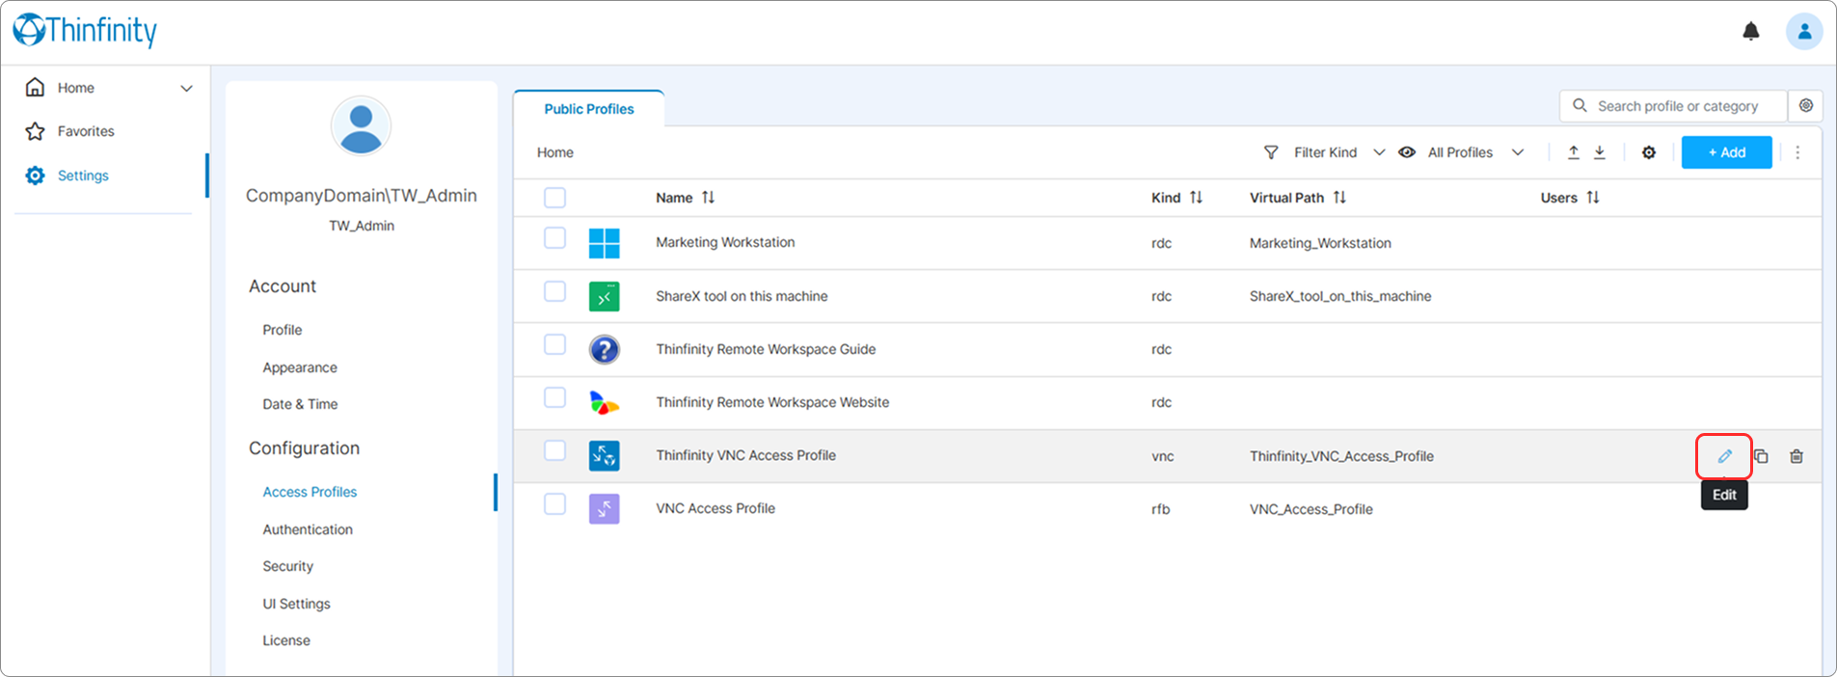Click the upload (import) arrow icon
Screen dimensions: 1837x677
point(1574,152)
